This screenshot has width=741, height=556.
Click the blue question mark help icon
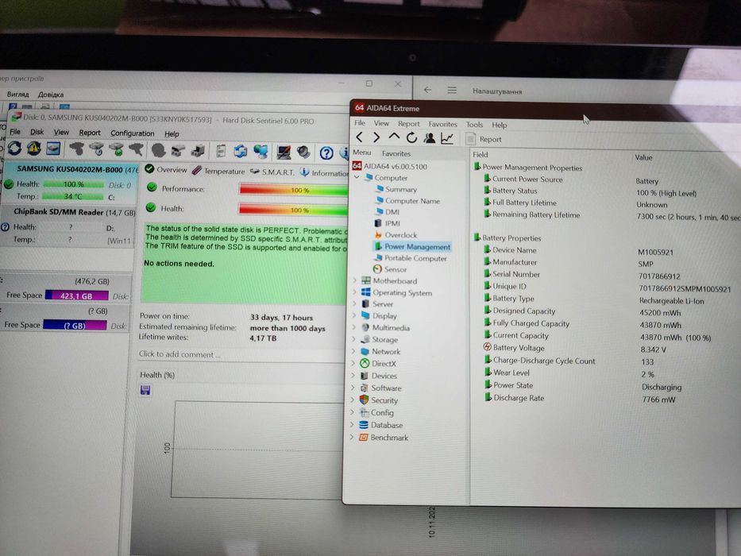[326, 153]
